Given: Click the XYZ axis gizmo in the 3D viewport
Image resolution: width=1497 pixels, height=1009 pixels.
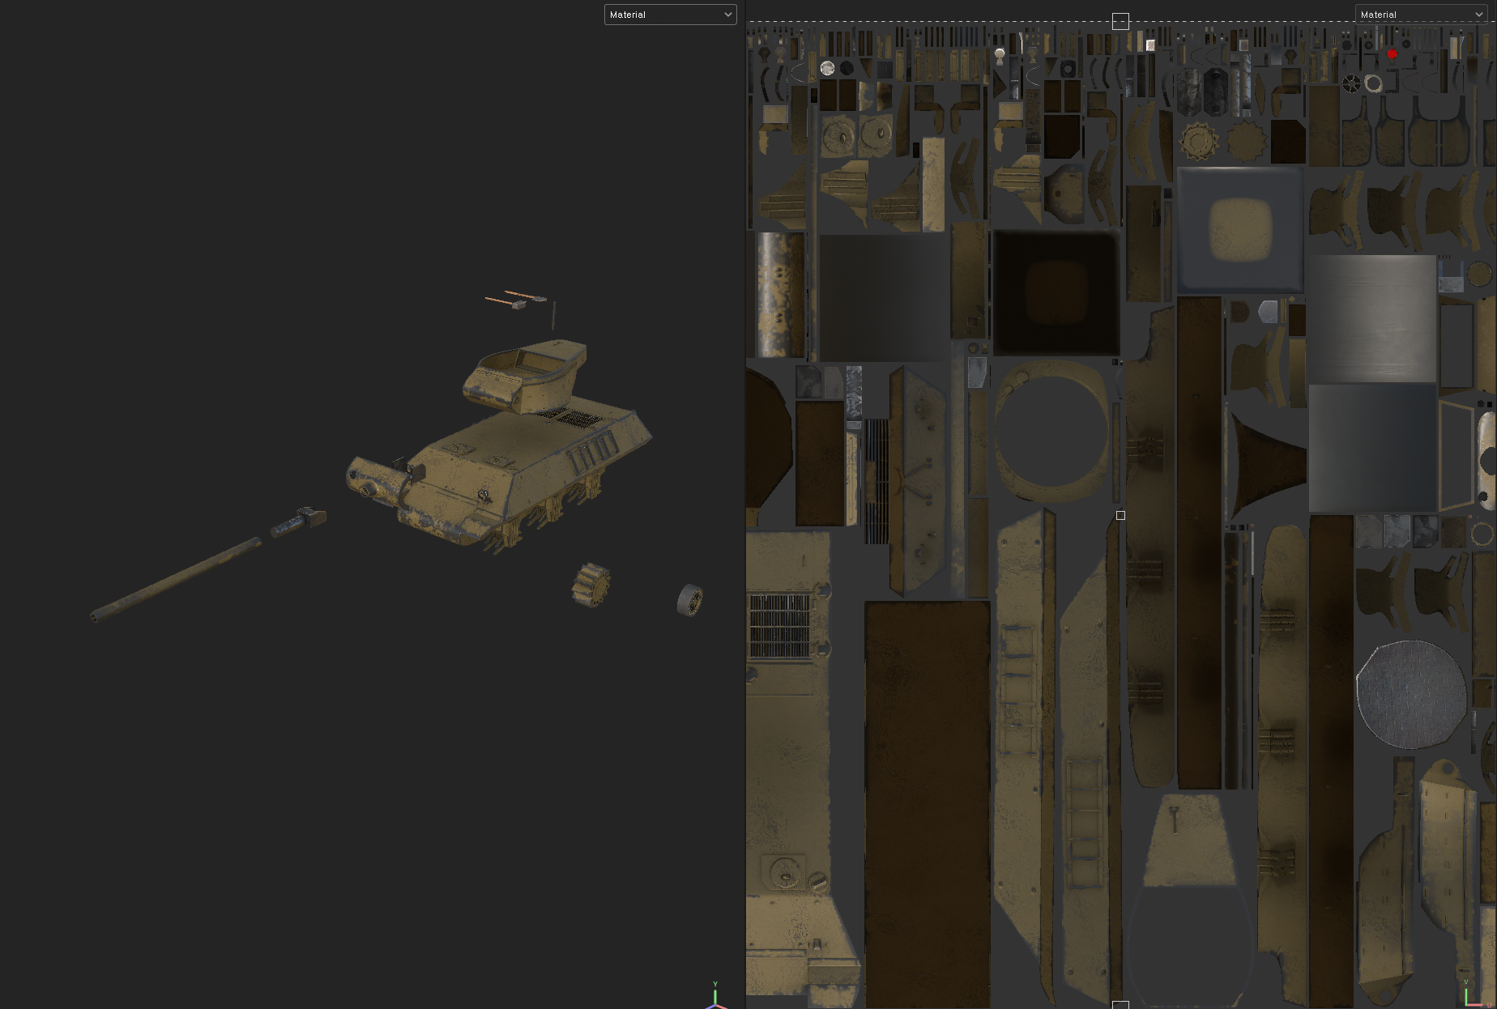Looking at the screenshot, I should (715, 997).
